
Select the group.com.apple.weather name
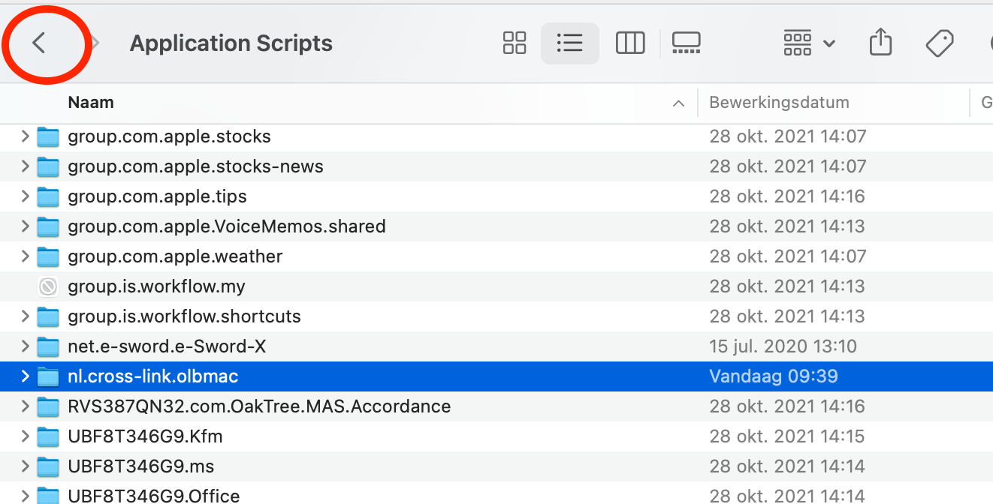point(175,256)
